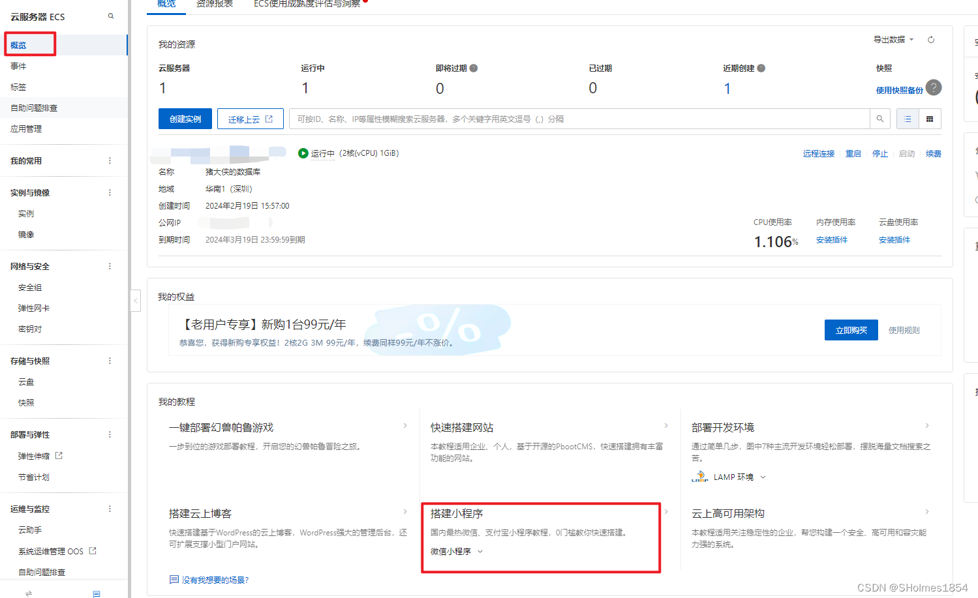978x598 pixels.
Task: Click the 远程连接 link
Action: (819, 154)
